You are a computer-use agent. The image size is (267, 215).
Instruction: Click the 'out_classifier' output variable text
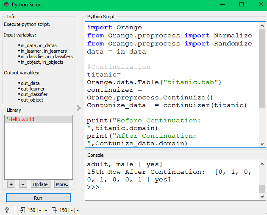point(34,94)
